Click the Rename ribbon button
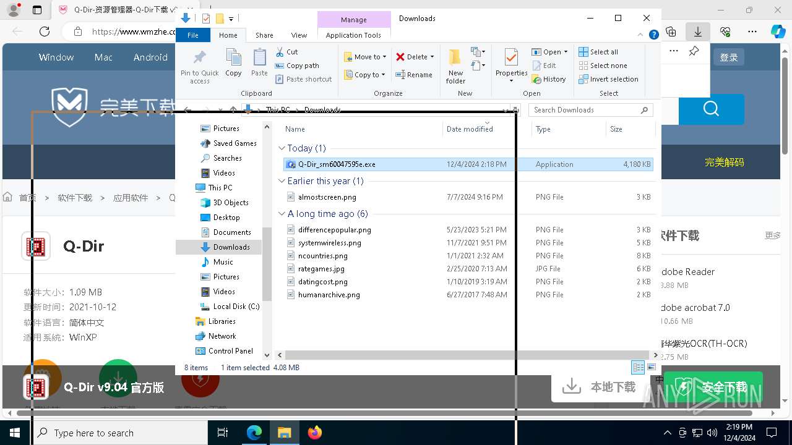 (x=414, y=75)
